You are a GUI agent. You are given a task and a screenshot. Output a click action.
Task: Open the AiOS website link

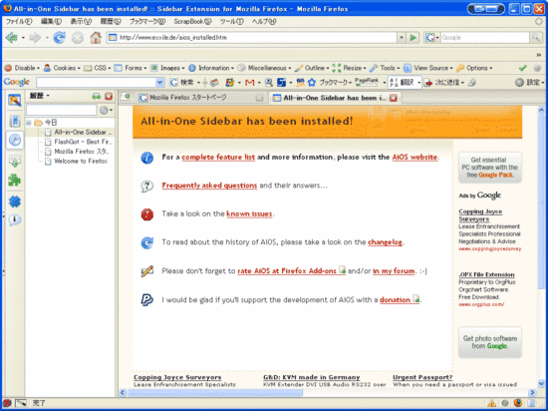[414, 157]
